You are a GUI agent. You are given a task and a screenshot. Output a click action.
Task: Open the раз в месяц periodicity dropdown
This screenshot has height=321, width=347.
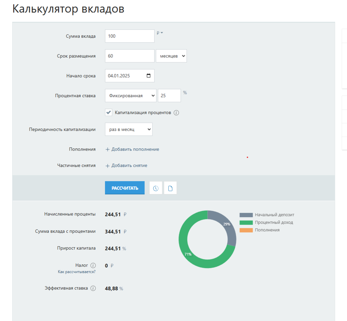(128, 129)
